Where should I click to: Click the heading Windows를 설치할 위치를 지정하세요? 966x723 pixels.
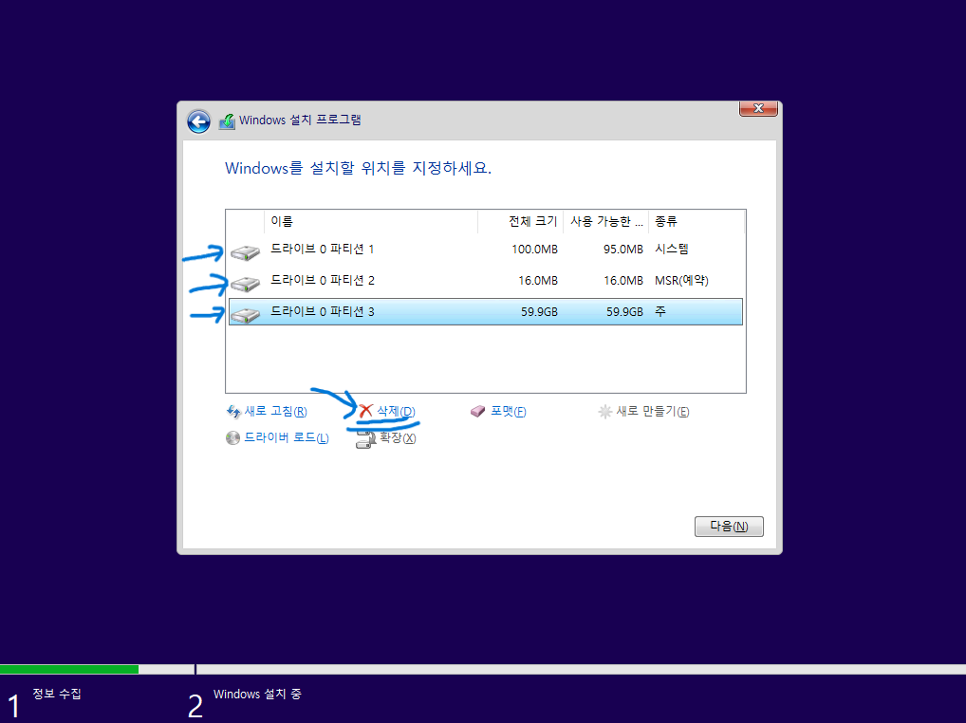pos(358,168)
